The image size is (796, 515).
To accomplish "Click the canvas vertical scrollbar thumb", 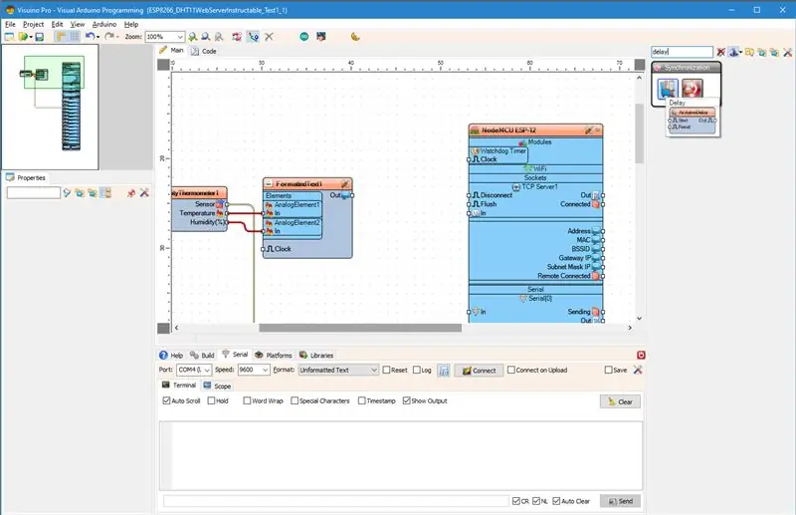I will click(639, 133).
